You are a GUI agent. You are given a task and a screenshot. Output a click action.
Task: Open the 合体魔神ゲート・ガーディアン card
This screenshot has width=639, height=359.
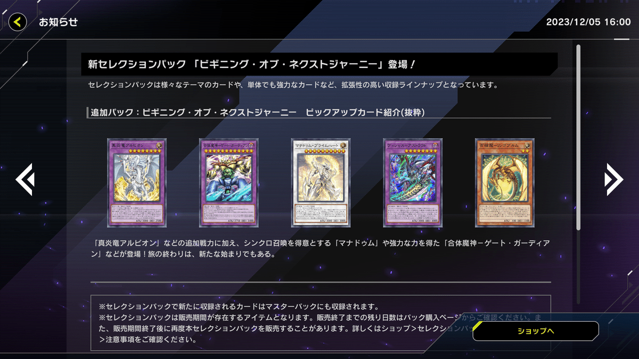click(x=228, y=182)
